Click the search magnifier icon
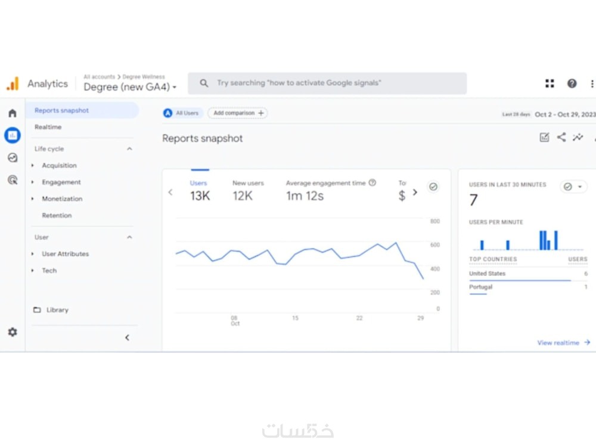Viewport: 596px width, 447px height. click(204, 83)
